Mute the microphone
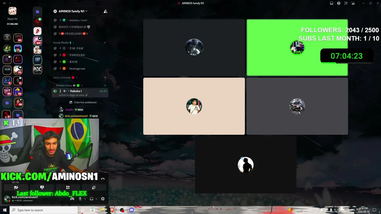This screenshot has width=381, height=214. (x=80, y=199)
